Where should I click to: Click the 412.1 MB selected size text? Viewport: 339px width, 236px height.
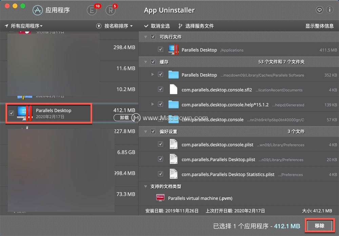tap(287, 226)
